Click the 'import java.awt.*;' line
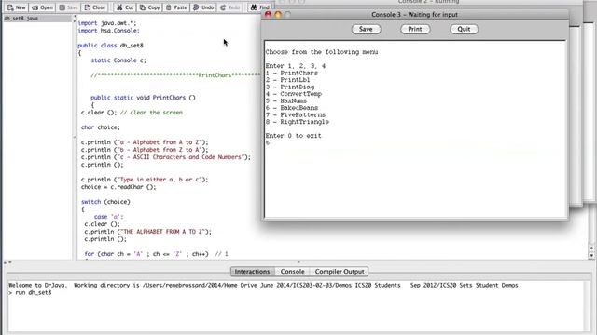This screenshot has height=335, width=597. pyautogui.click(x=107, y=23)
